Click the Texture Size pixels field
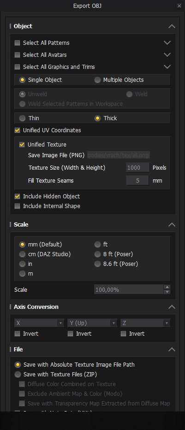 (137, 167)
